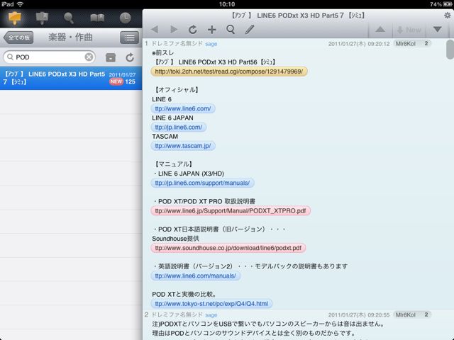Open the toki.2ch.net previous thread link
This screenshot has height=340, width=454.
click(x=229, y=72)
